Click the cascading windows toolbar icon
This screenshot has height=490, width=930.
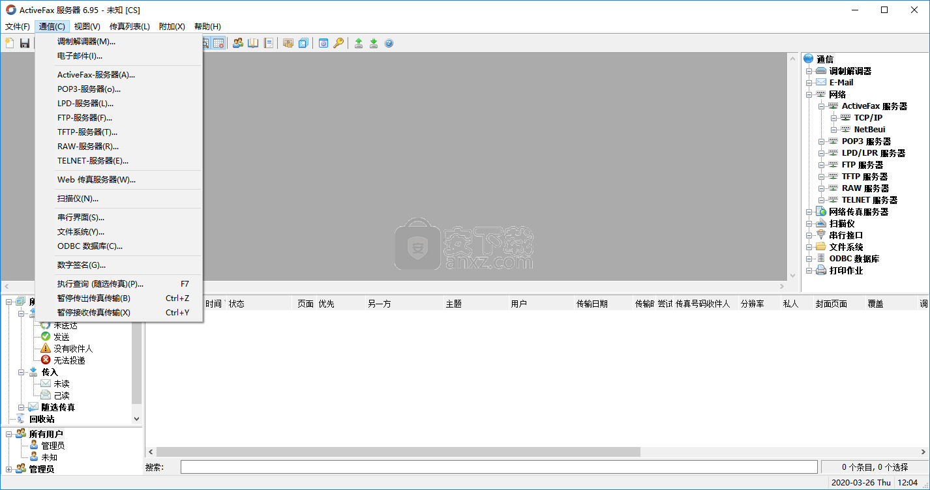click(303, 43)
